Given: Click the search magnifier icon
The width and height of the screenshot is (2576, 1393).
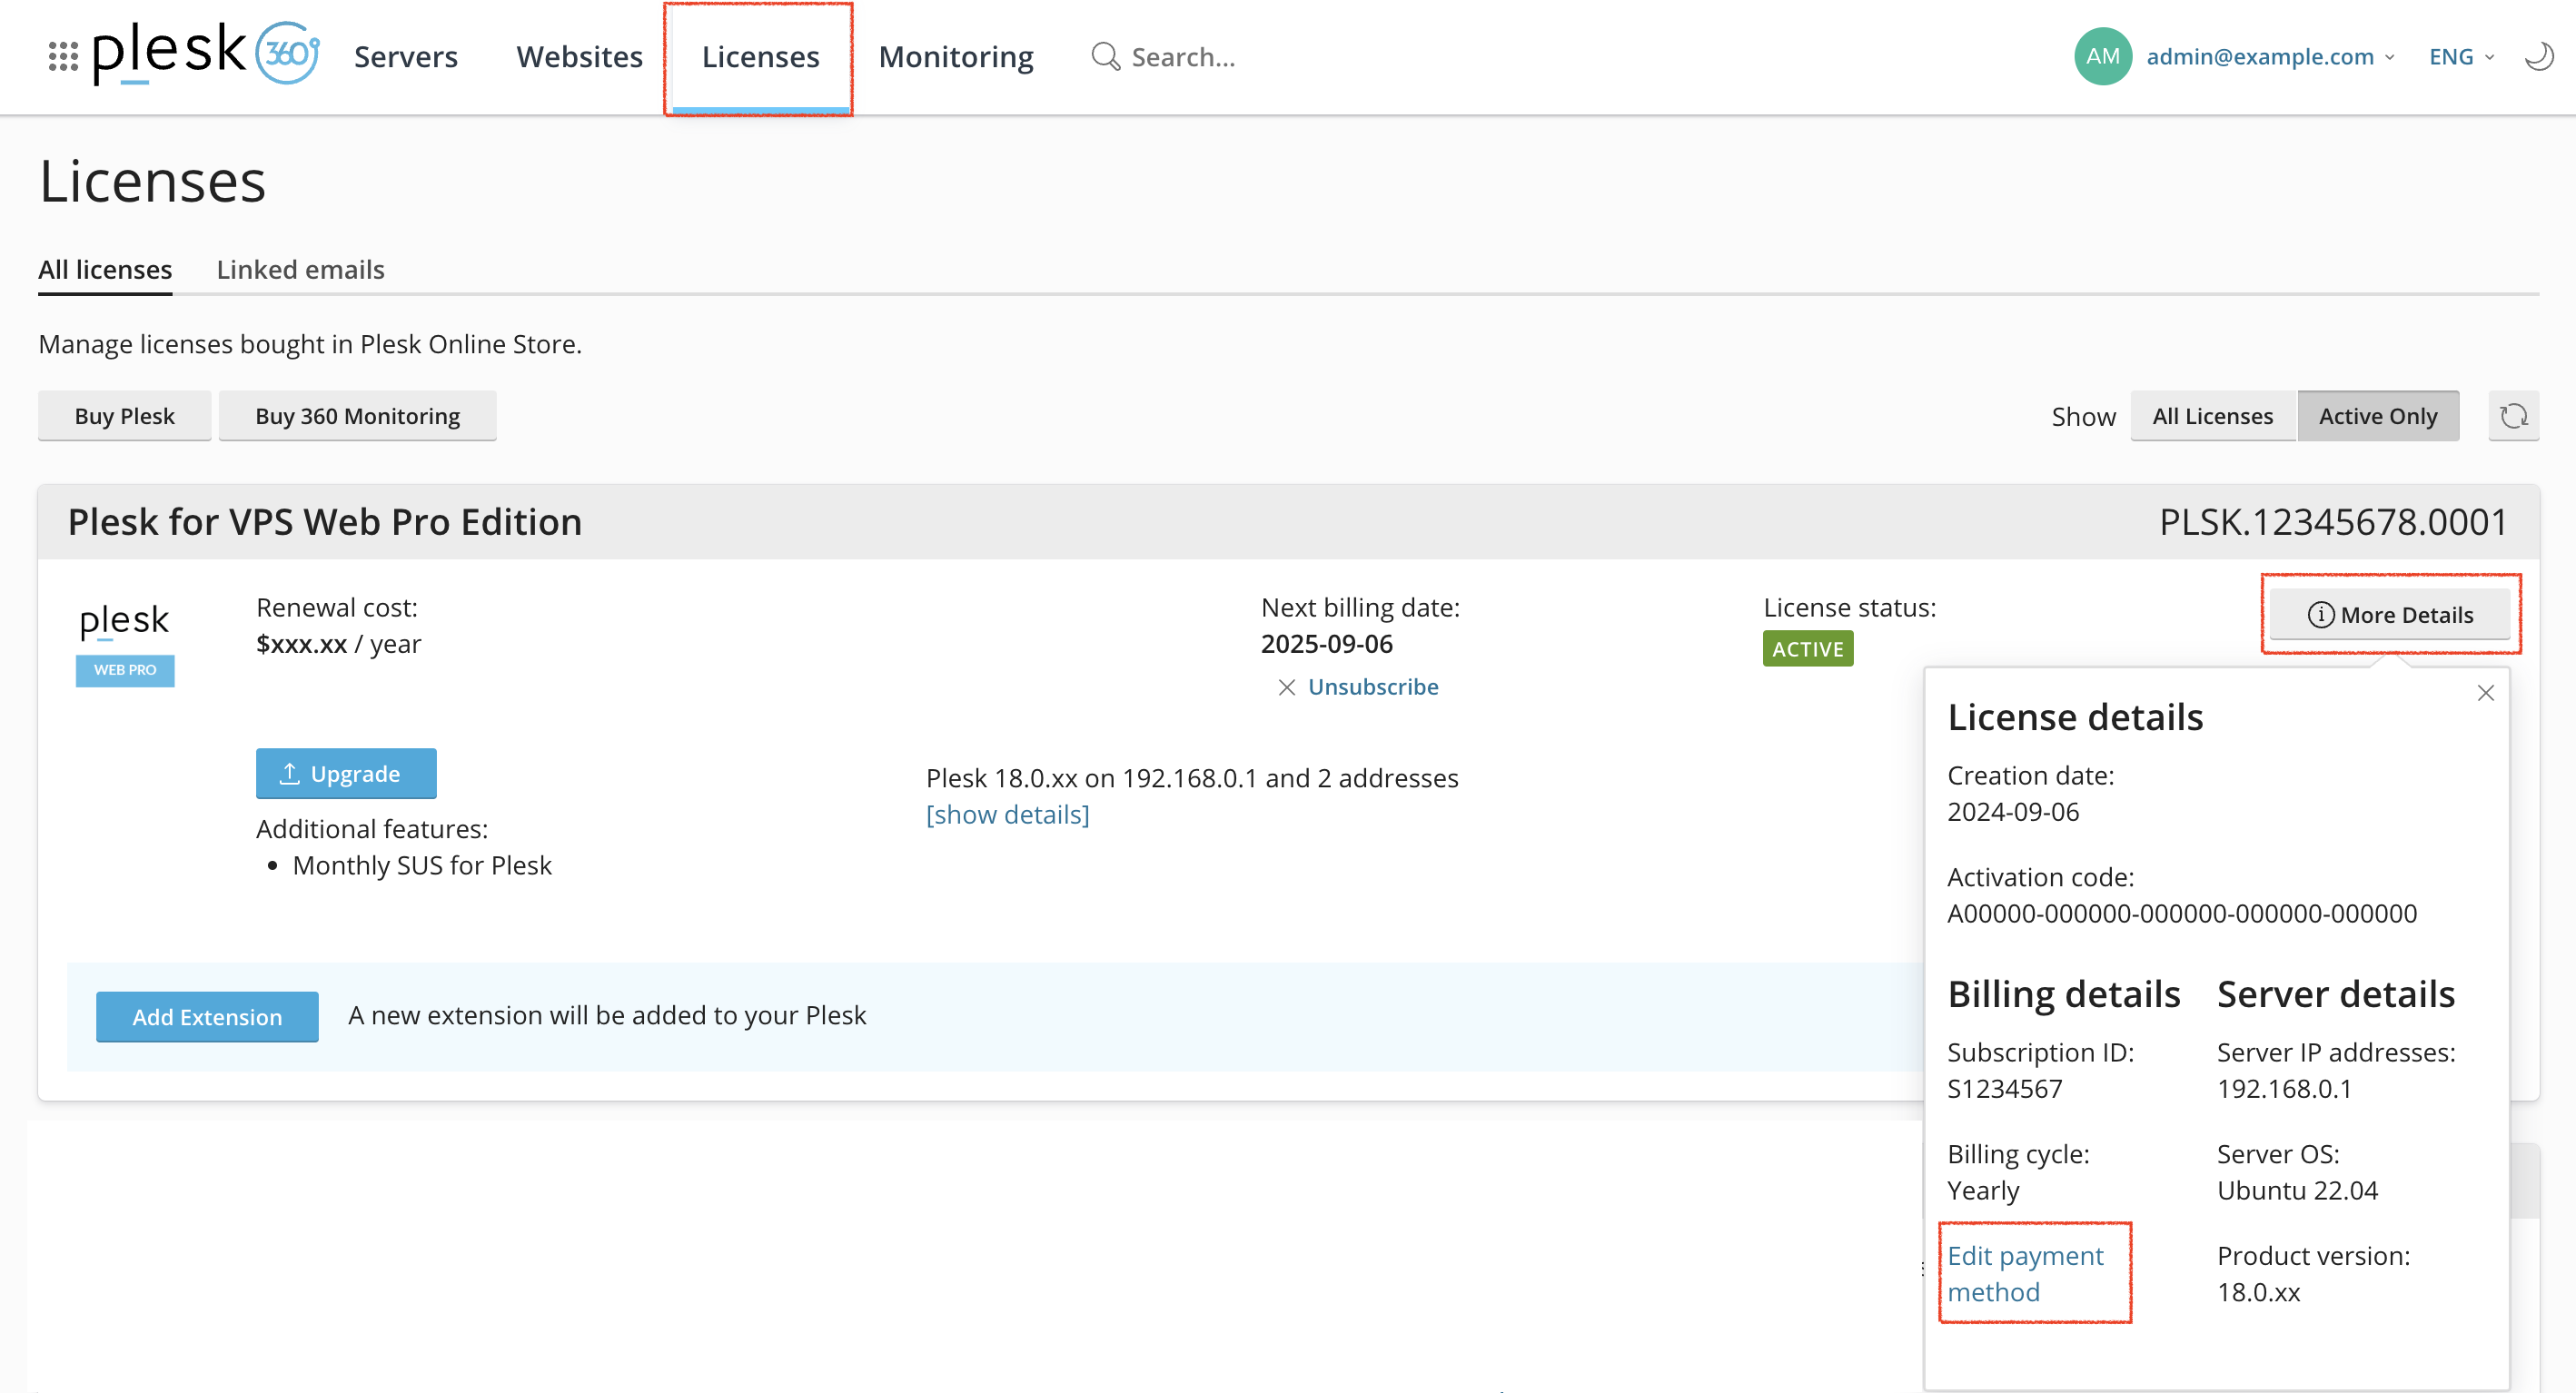Looking at the screenshot, I should 1105,57.
